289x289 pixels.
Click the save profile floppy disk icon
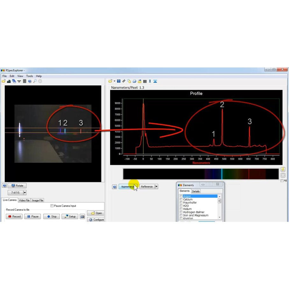[x=119, y=81]
